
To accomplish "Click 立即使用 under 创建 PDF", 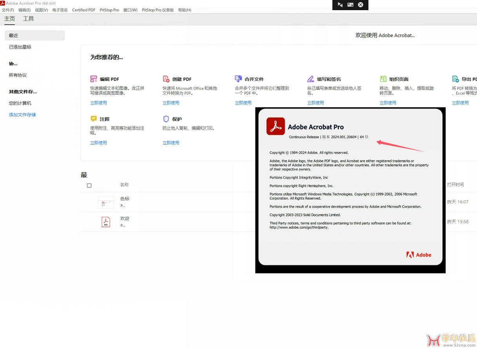I will (171, 103).
